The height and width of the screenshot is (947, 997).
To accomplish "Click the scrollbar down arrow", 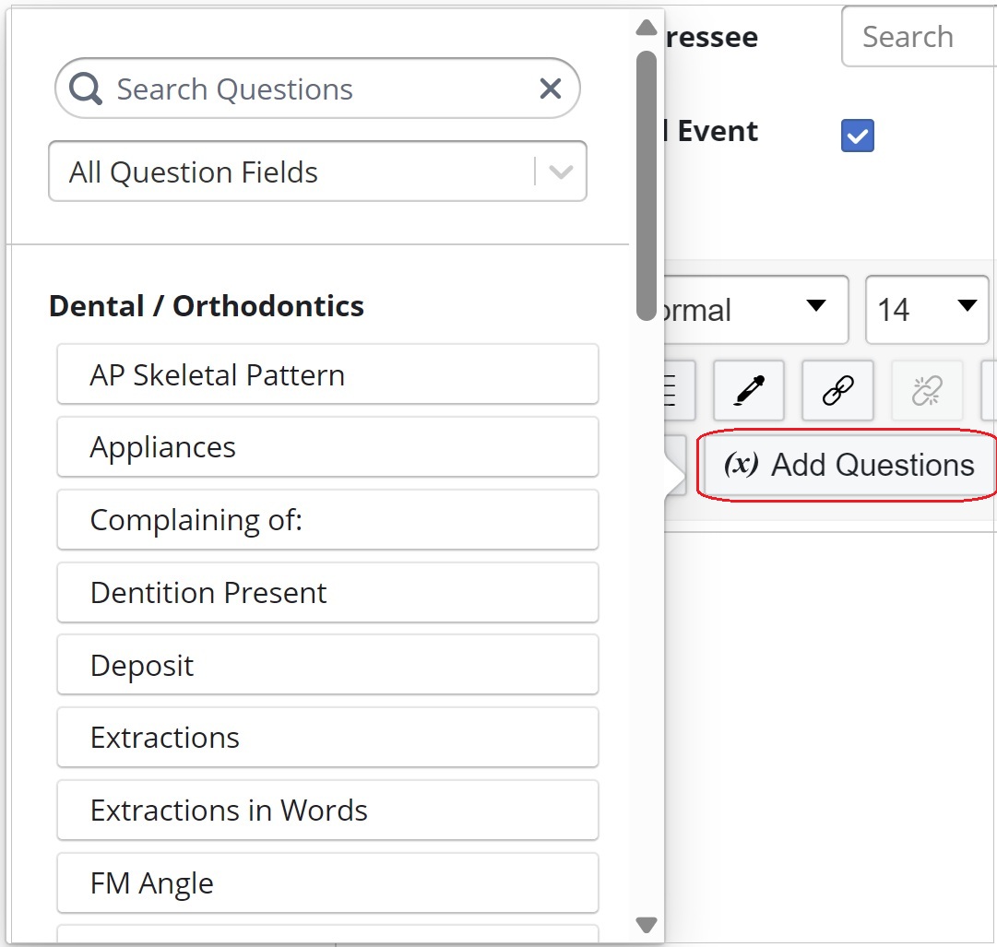I will click(x=646, y=924).
